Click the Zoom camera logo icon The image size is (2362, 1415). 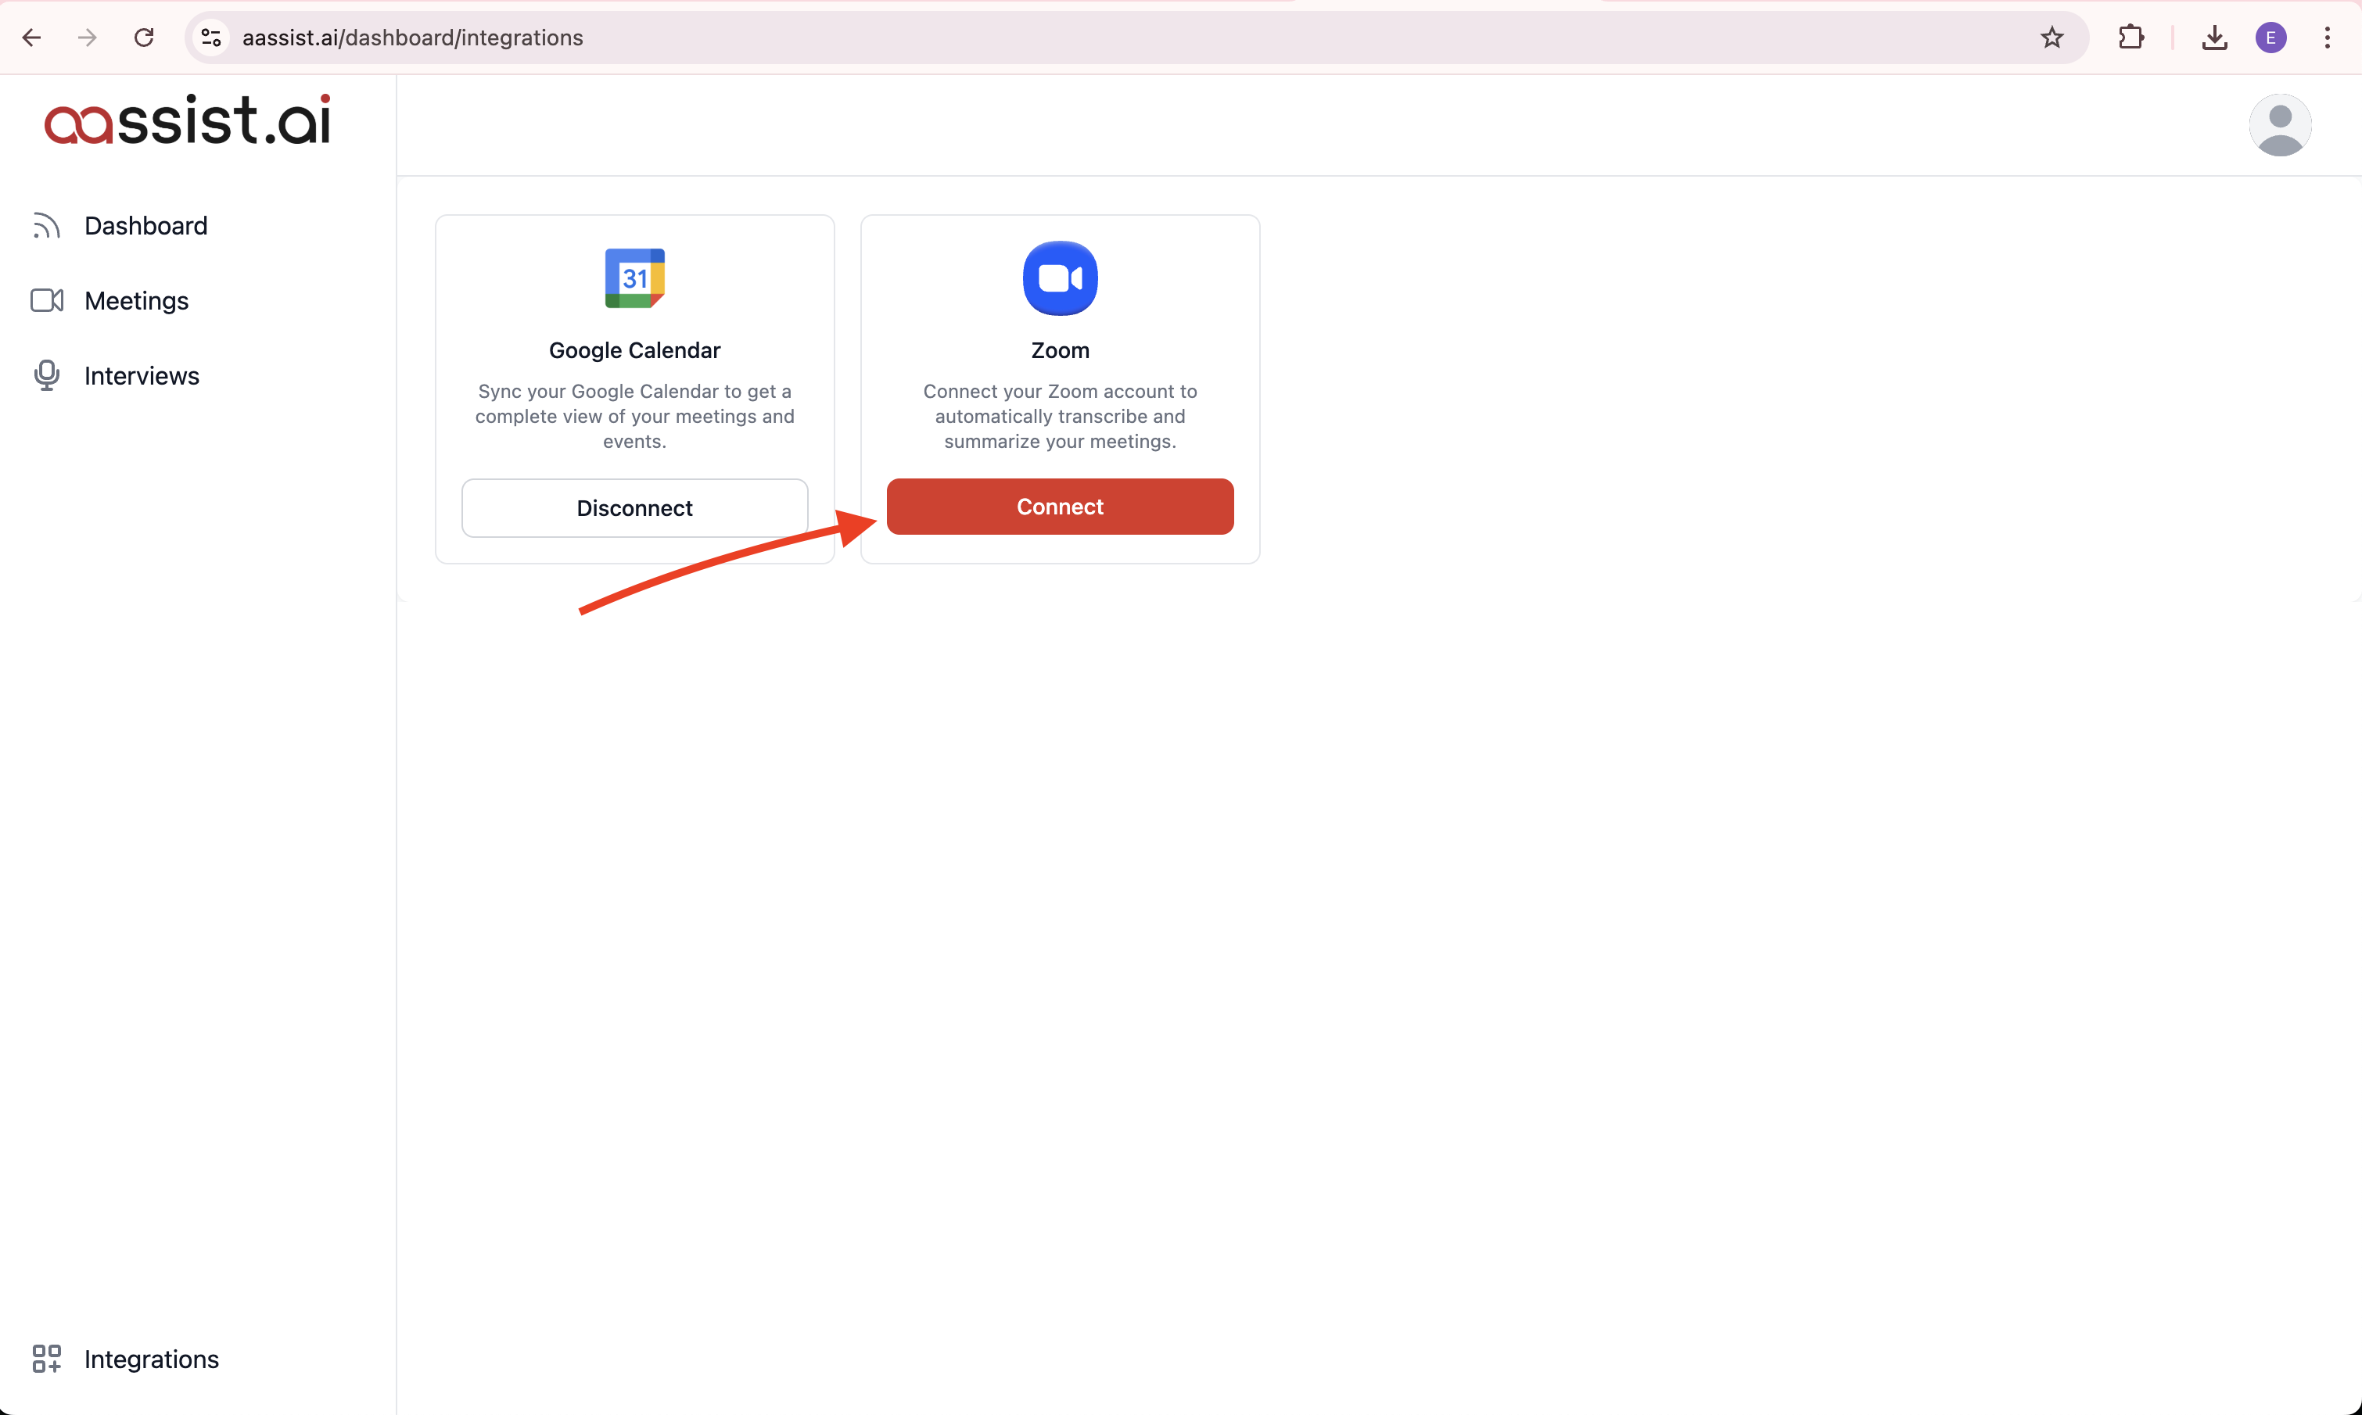(x=1060, y=278)
